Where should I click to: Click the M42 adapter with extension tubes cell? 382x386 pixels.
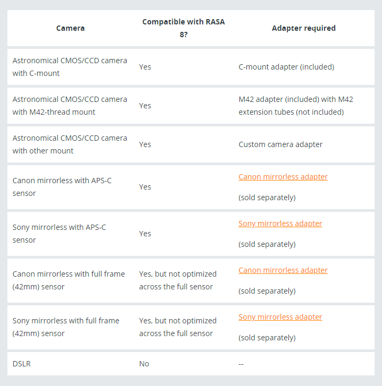pos(296,106)
